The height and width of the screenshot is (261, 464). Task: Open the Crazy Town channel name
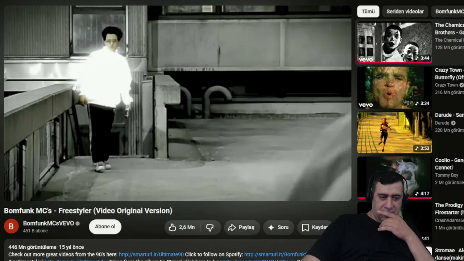[446, 85]
